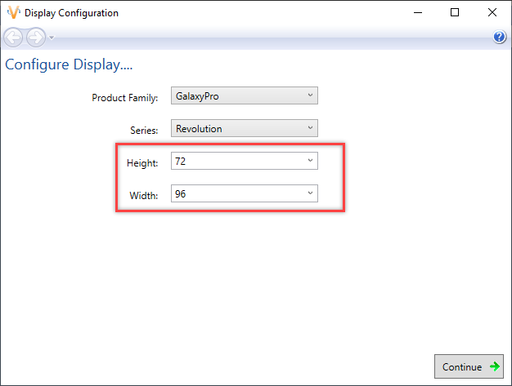Click the Display Configuration title bar text
The image size is (512, 386).
tap(71, 13)
